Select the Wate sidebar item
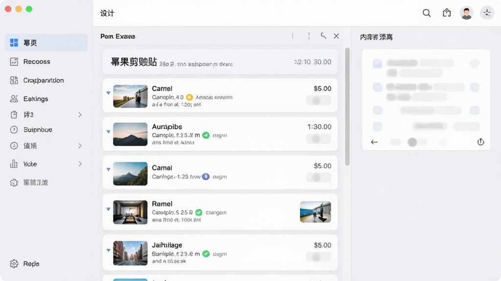The width and height of the screenshot is (501, 281). pos(46,164)
